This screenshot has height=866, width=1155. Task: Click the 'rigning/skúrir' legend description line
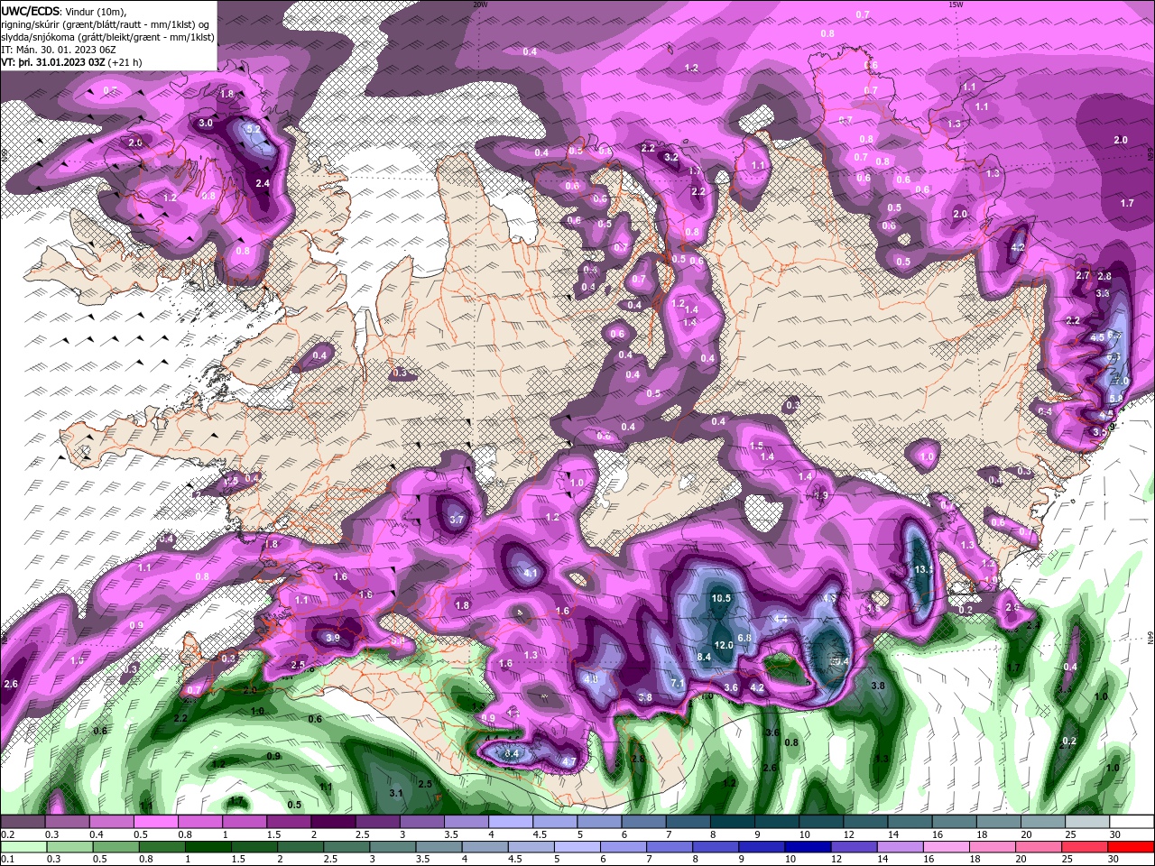coord(106,24)
